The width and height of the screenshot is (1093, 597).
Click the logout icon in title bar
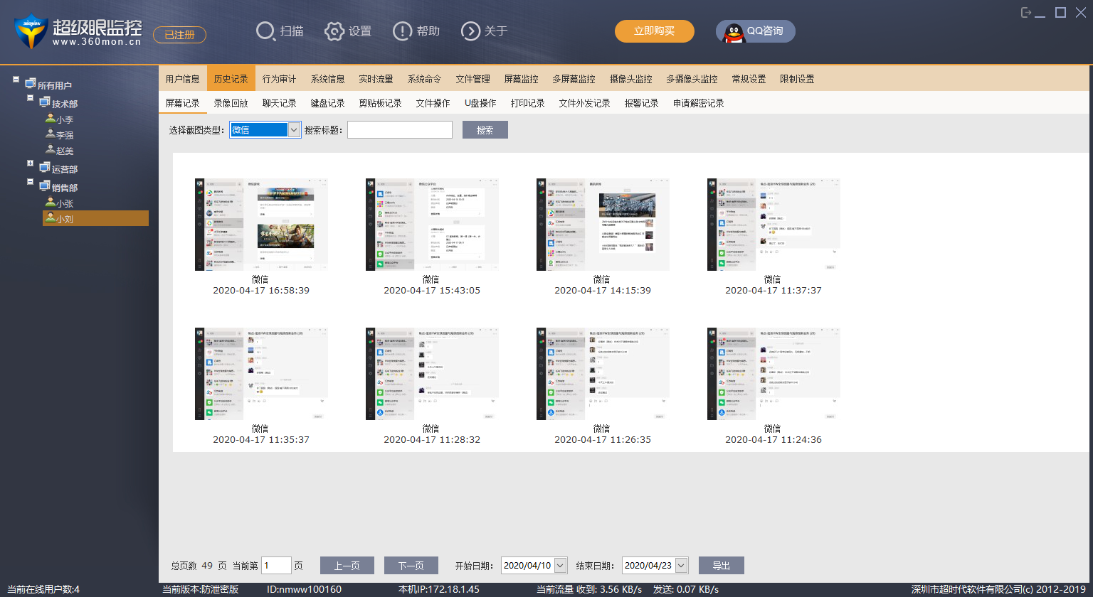pos(1026,13)
